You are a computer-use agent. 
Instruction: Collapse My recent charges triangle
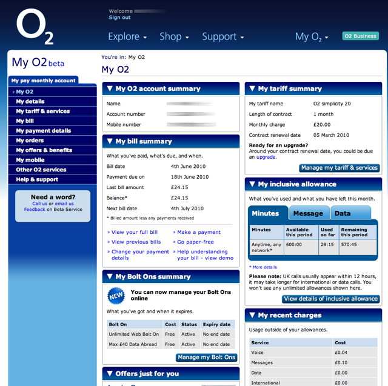pos(252,315)
